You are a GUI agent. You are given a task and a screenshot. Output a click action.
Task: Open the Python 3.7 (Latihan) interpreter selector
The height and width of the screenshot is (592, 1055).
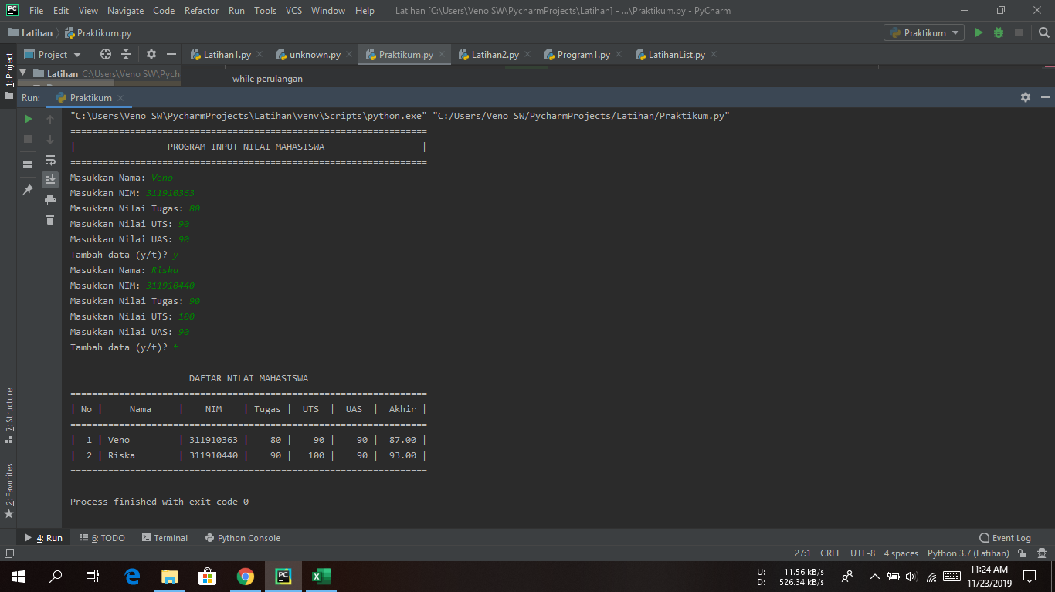click(968, 553)
